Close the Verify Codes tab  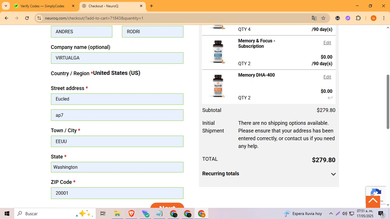click(73, 6)
